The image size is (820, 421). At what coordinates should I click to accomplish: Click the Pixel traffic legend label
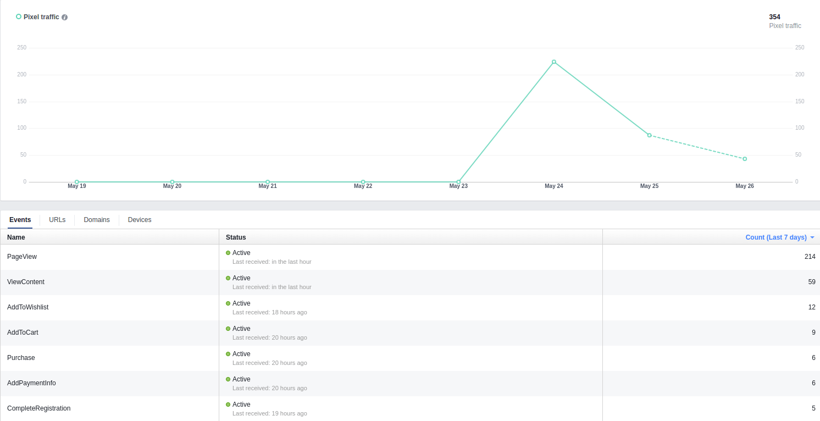[41, 17]
